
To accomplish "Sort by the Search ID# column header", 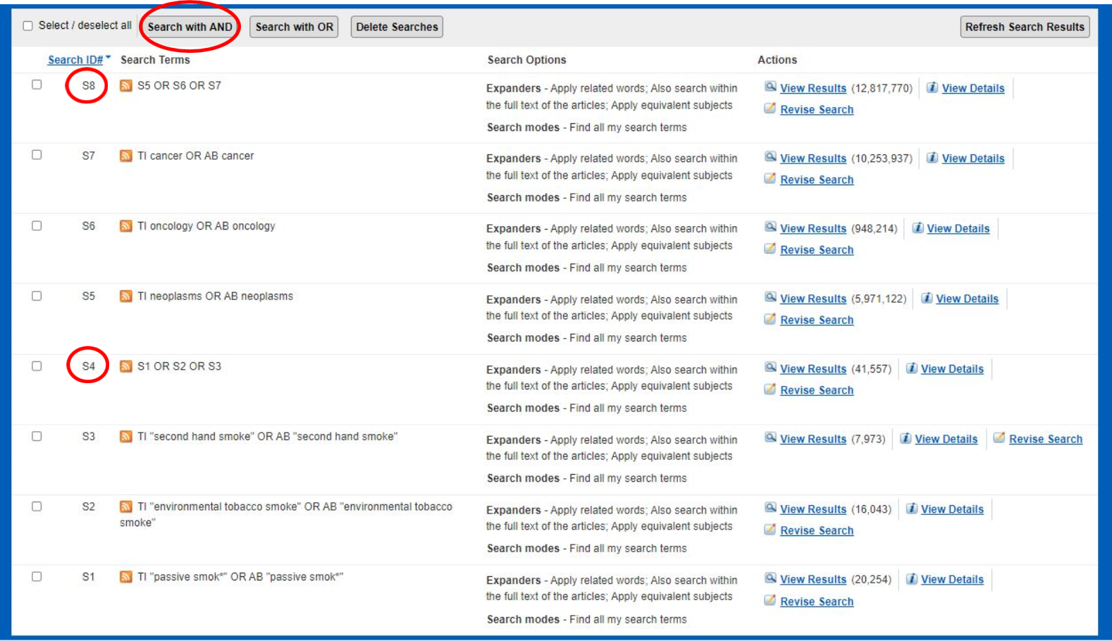I will click(75, 60).
